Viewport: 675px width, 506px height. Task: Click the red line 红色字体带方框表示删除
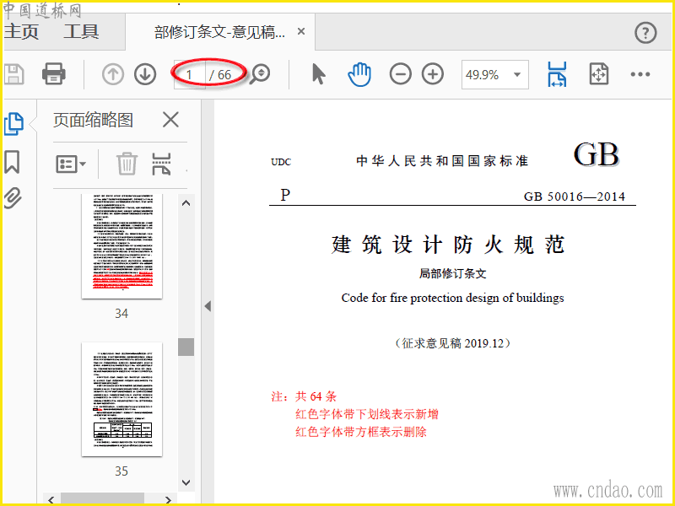[361, 432]
